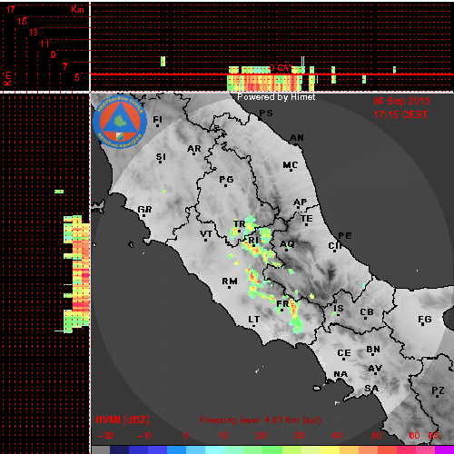Click the '17' km height label
Viewport: 454px width, 454px height.
(11, 9)
